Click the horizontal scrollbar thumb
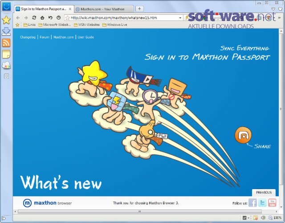 (139, 211)
